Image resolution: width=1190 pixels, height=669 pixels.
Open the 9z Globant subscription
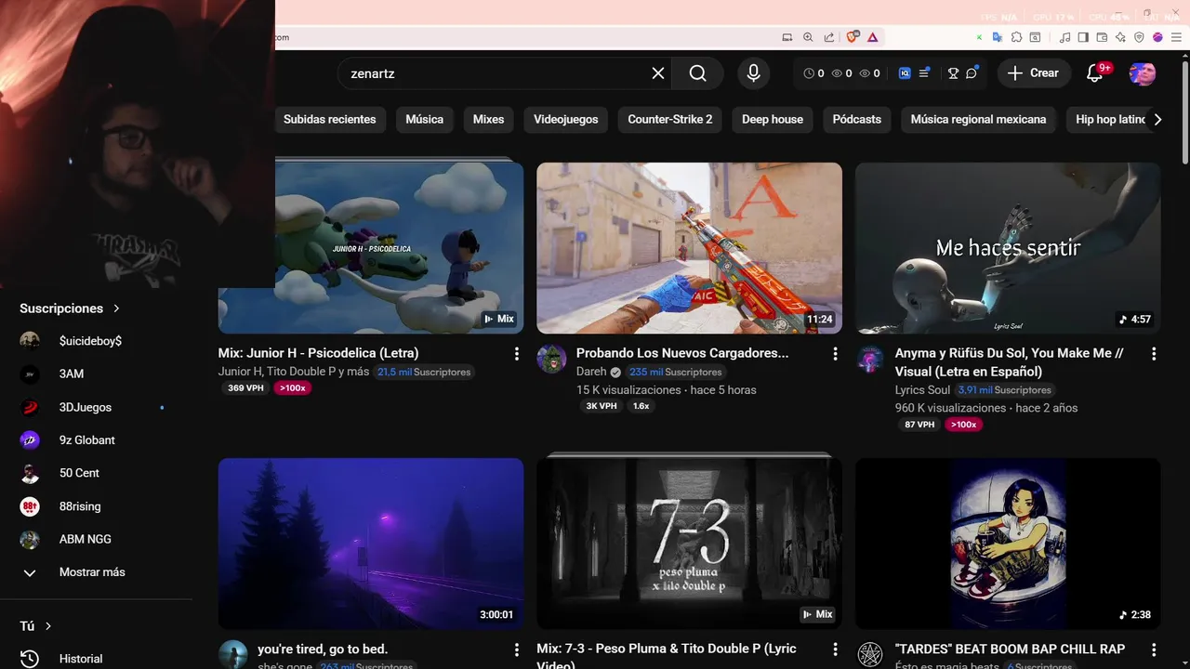(97, 440)
